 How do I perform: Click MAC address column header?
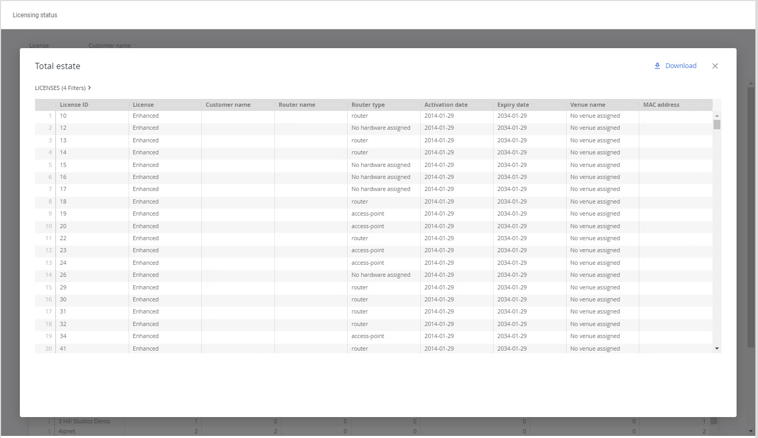[661, 105]
